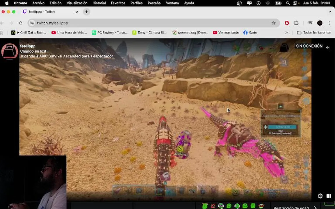Click the green frog with halo emote
This screenshot has width=335, height=209.
pyautogui.click(x=205, y=206)
